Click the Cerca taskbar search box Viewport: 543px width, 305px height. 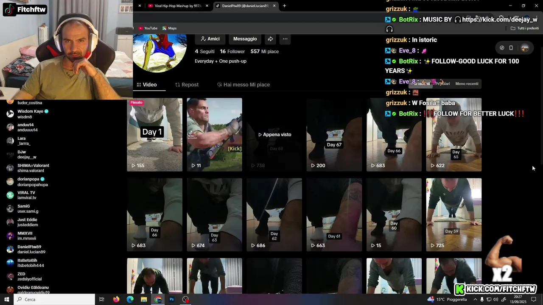[54, 299]
